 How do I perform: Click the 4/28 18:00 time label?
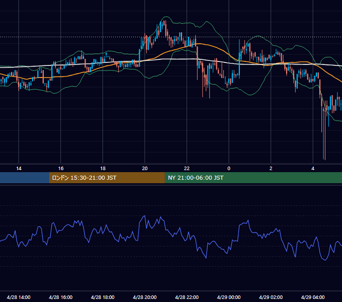(103, 297)
